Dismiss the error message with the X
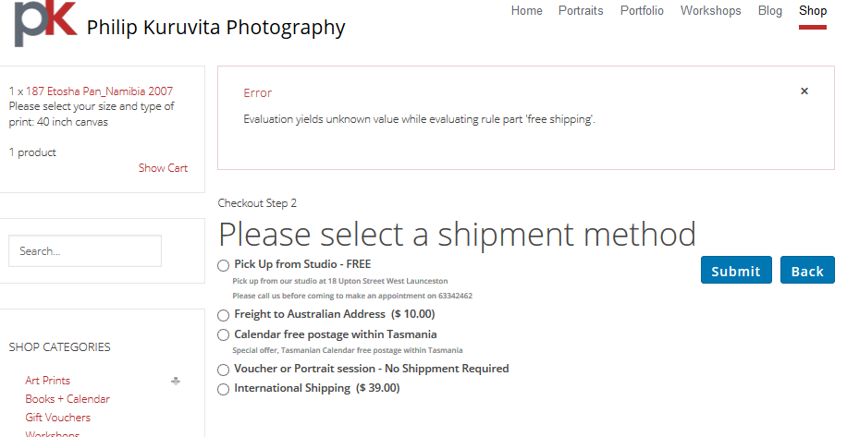The height and width of the screenshot is (437, 847). (804, 91)
